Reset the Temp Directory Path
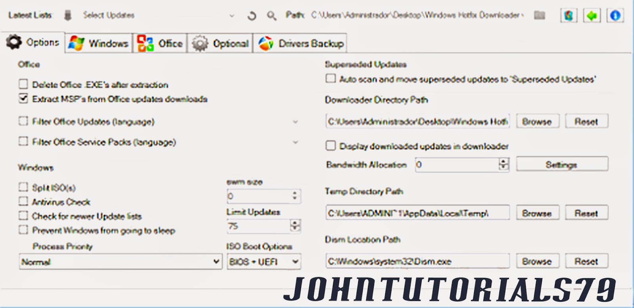 pyautogui.click(x=586, y=213)
